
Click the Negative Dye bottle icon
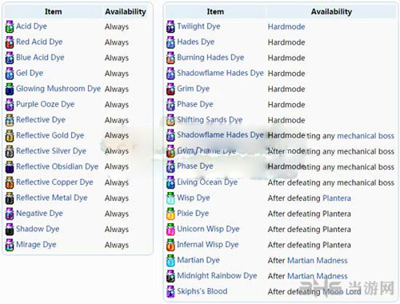click(x=10, y=214)
